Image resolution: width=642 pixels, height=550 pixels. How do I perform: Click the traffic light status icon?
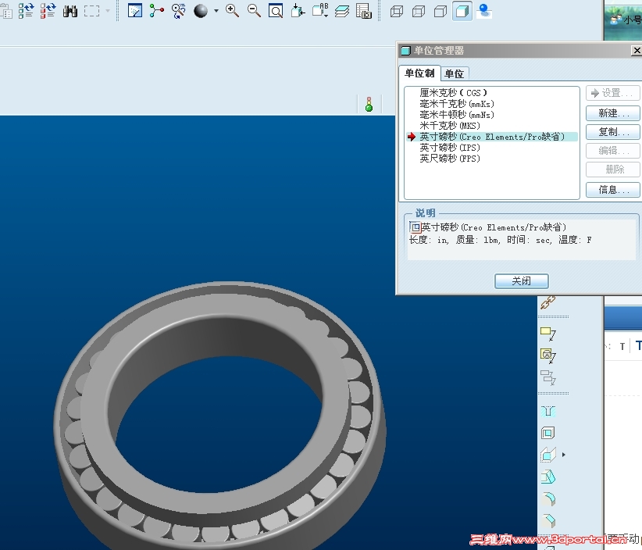click(x=369, y=105)
